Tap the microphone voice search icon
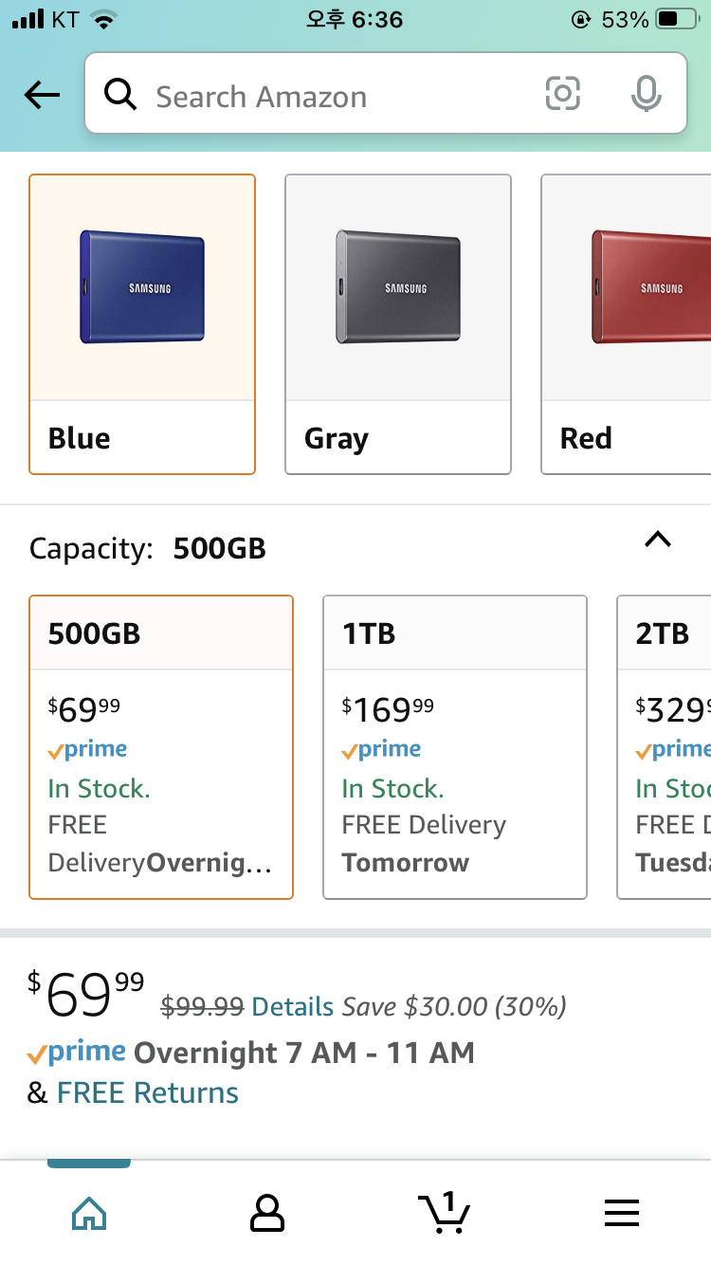 (646, 94)
